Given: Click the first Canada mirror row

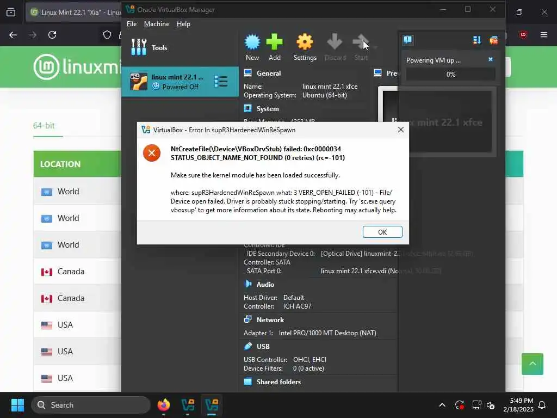Looking at the screenshot, I should 77,271.
